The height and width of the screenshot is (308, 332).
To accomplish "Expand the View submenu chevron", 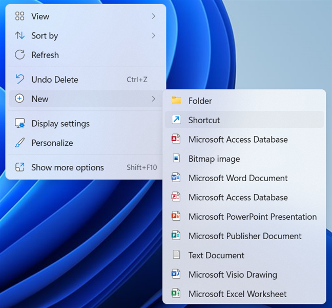I will coord(154,16).
